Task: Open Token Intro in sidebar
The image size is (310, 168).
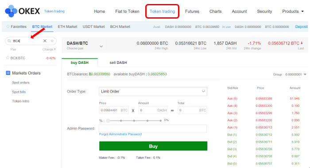Action: [x=20, y=101]
